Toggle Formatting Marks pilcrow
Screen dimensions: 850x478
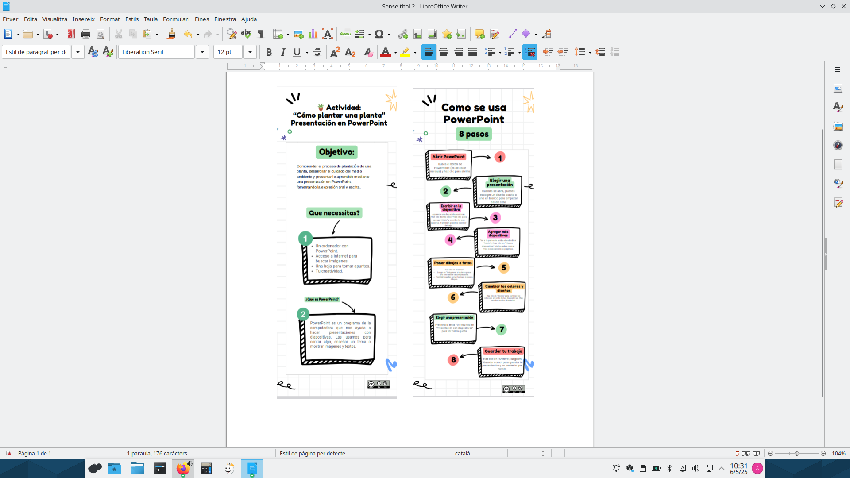(261, 34)
